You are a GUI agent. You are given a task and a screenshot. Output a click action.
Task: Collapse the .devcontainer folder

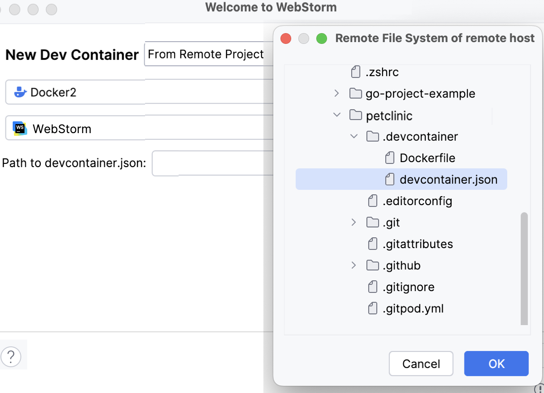pyautogui.click(x=354, y=136)
